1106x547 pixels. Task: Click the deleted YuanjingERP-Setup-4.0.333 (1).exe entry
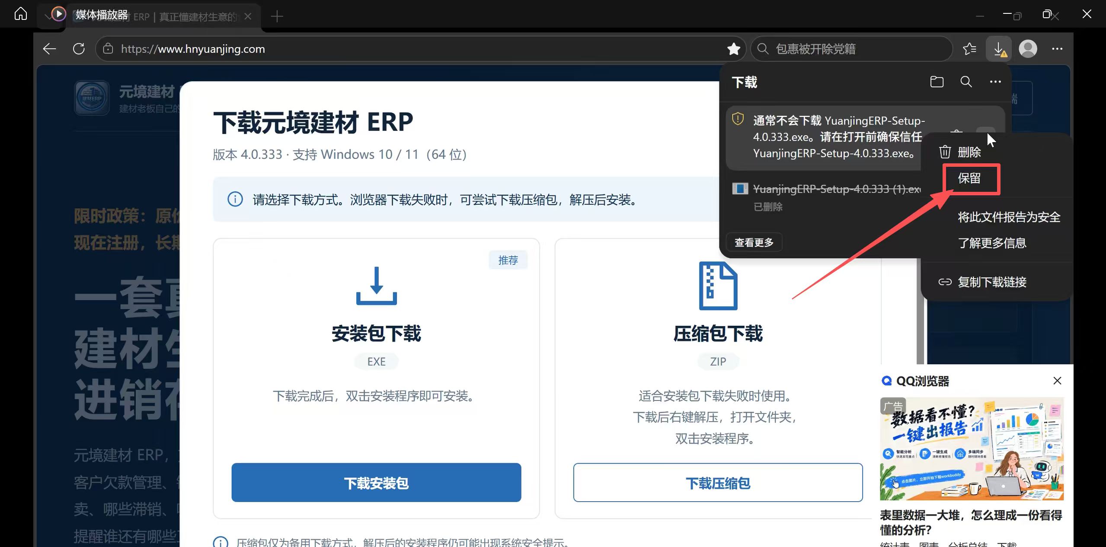[x=826, y=197]
